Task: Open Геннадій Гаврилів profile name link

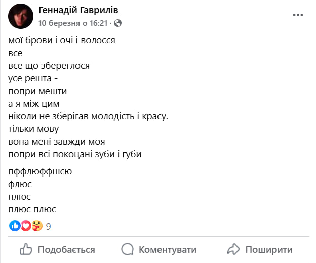Action: click(78, 11)
